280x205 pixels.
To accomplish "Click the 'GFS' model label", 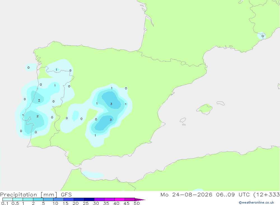I will pos(66,194).
